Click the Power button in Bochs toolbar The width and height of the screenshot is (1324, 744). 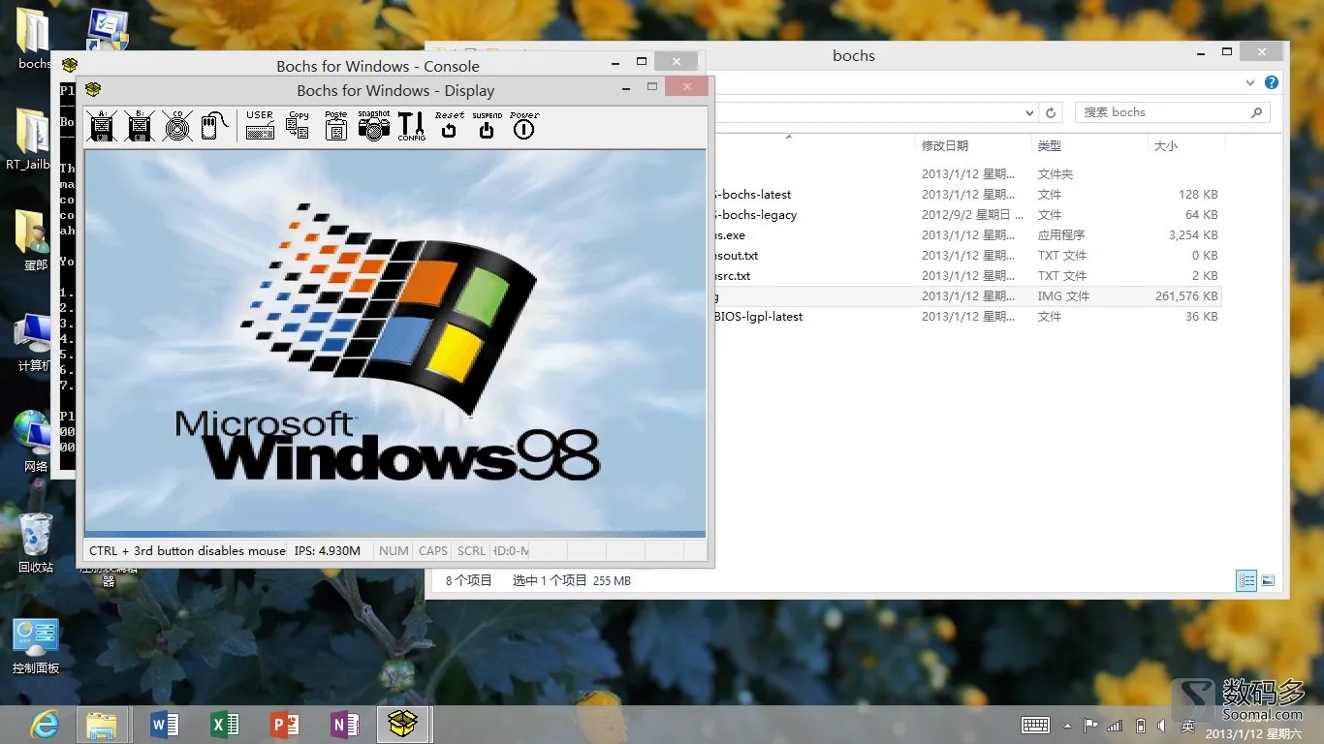coord(524,126)
